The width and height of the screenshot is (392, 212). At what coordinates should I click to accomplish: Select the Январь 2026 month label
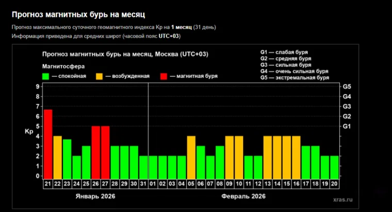(95, 197)
